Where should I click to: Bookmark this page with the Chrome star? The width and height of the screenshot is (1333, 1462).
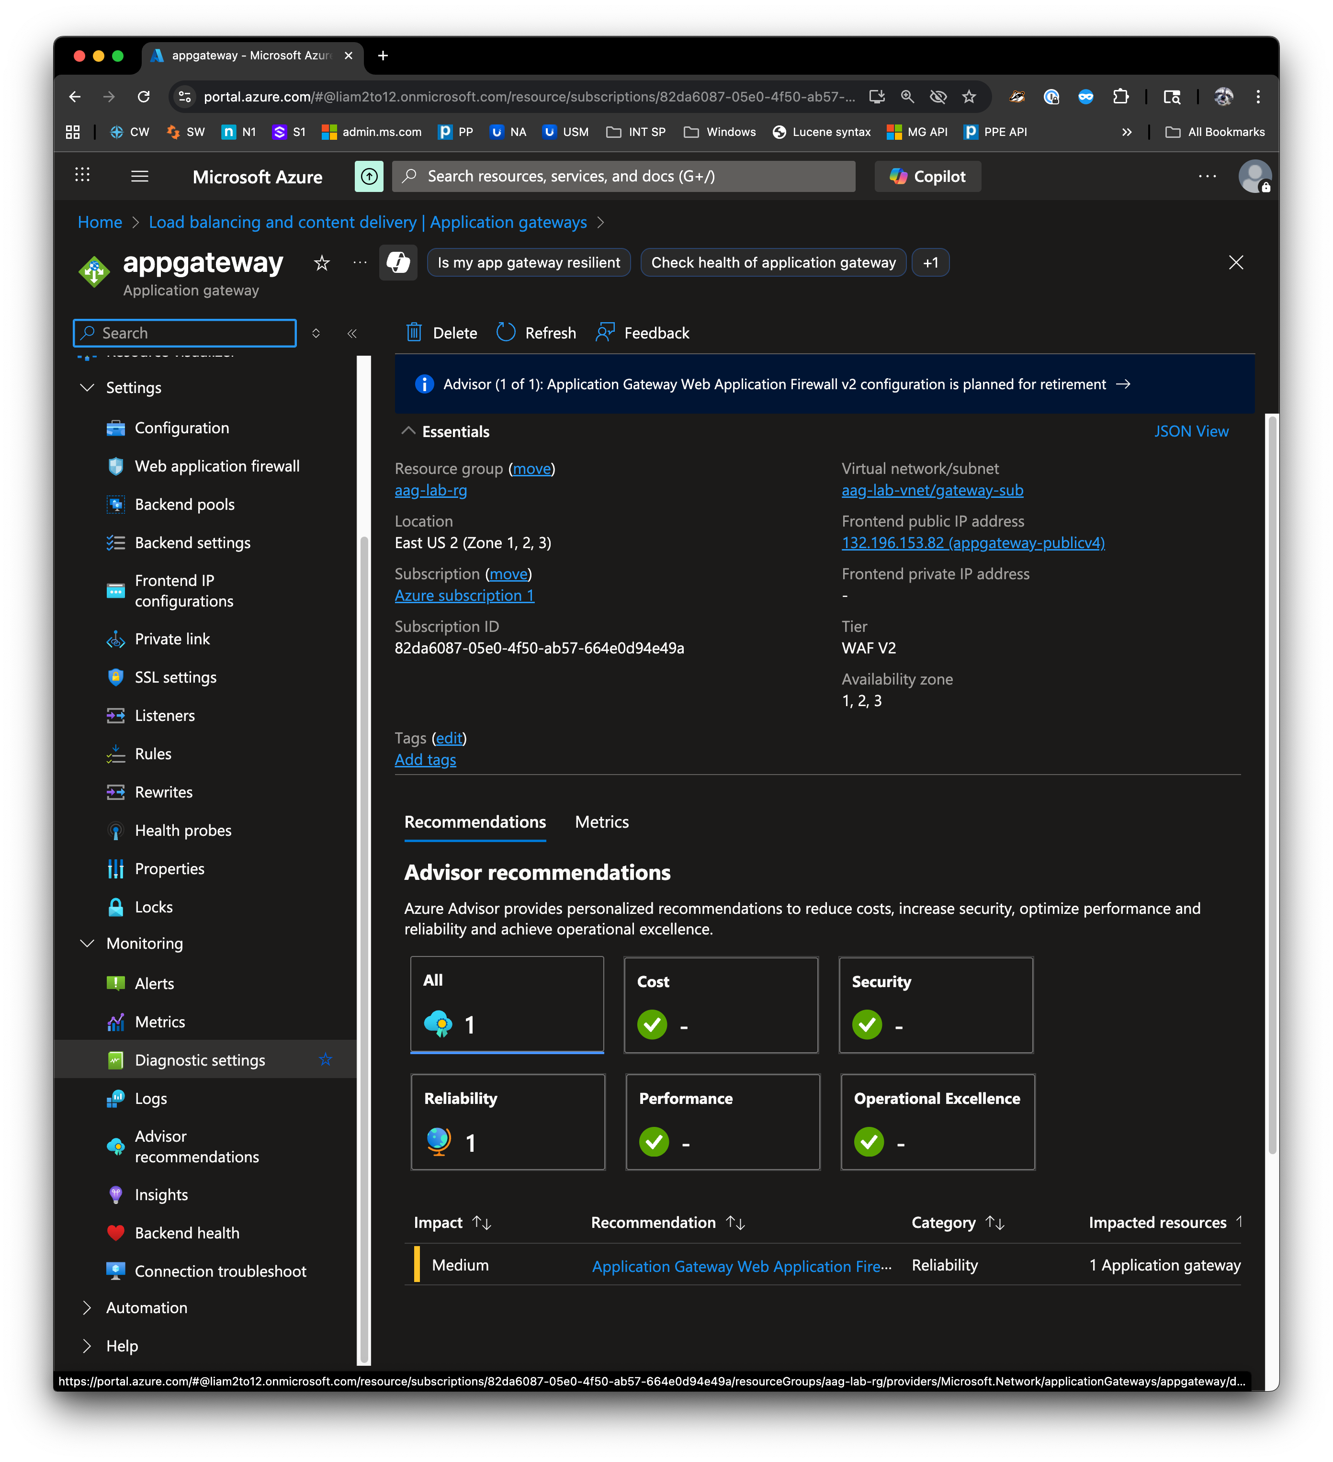969,96
